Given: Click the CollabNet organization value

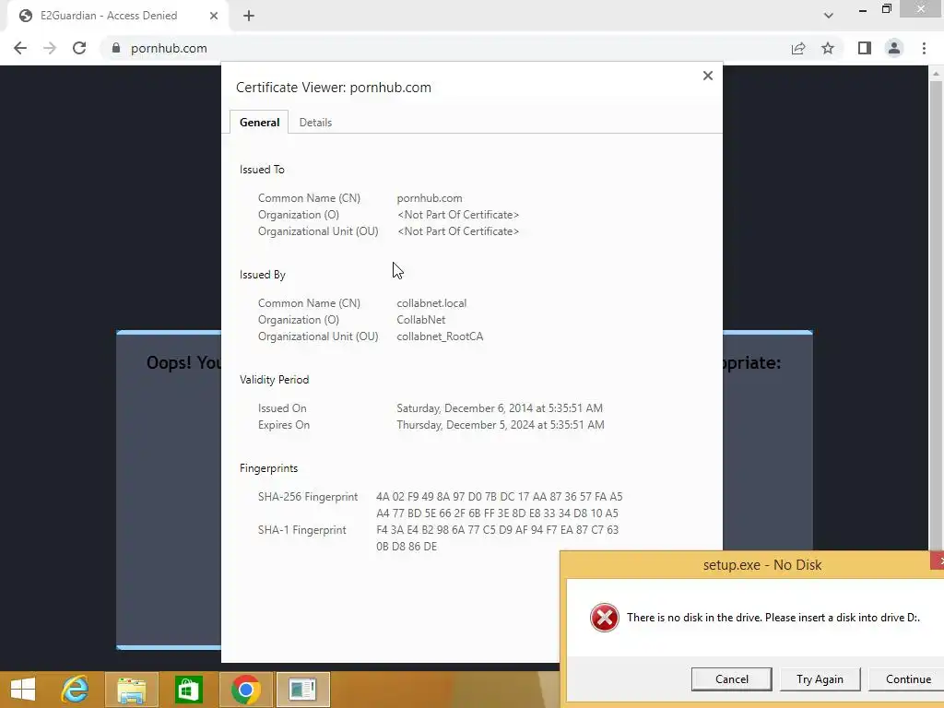Looking at the screenshot, I should (x=420, y=320).
